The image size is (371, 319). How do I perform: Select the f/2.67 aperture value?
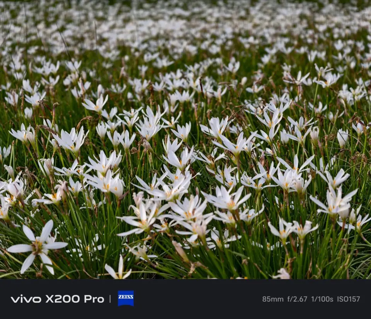[x=297, y=299]
